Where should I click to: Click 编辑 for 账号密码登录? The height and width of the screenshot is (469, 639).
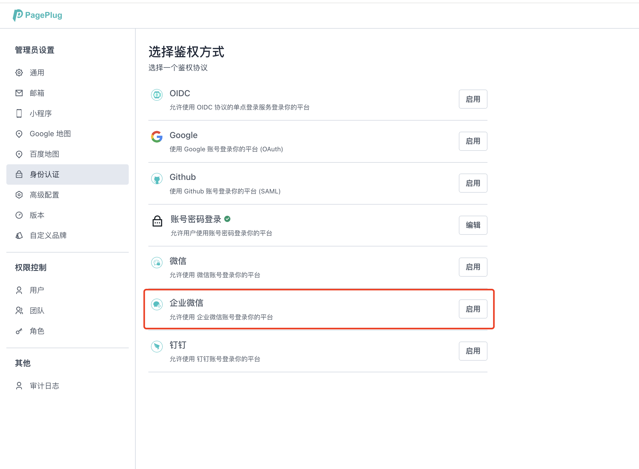click(x=473, y=225)
